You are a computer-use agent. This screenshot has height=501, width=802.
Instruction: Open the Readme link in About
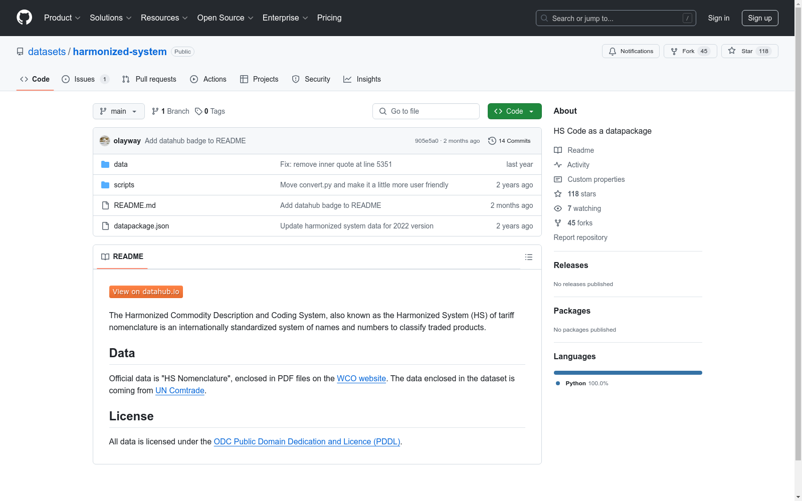point(574,150)
